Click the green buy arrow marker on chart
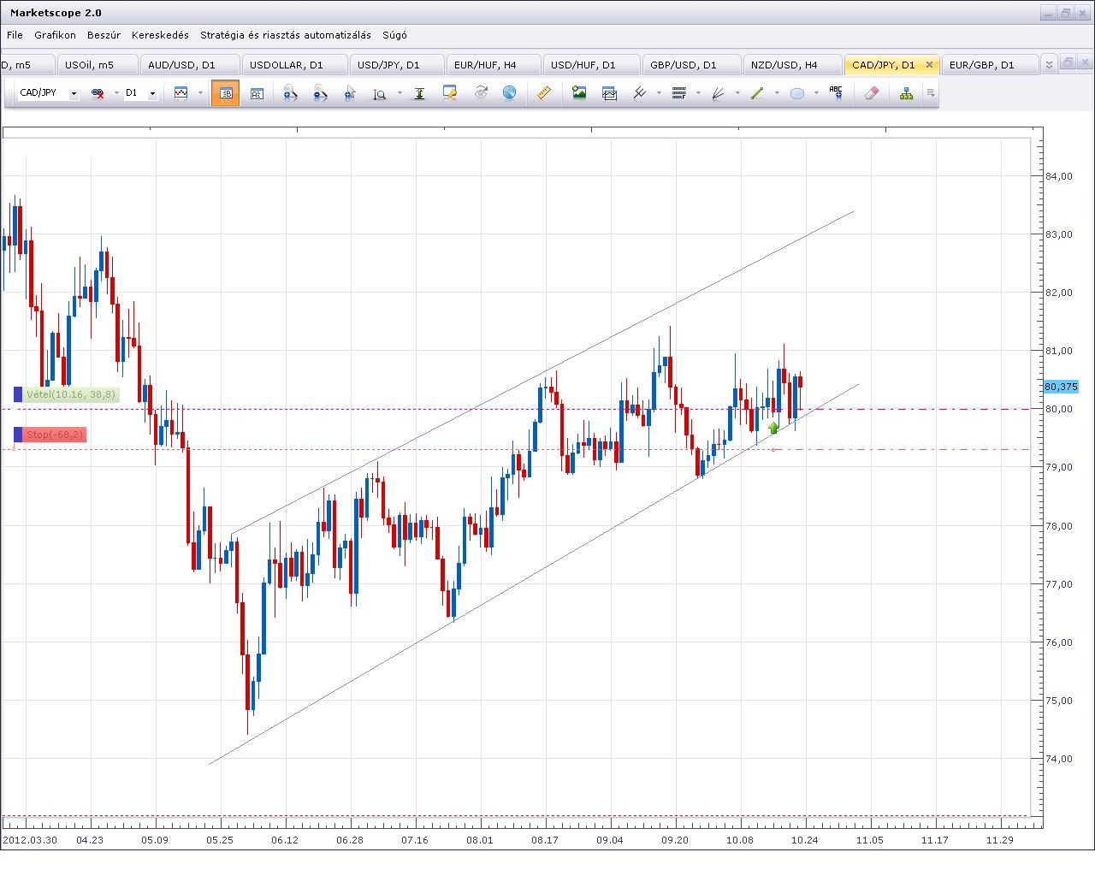Viewport: 1095px width, 876px height. point(774,427)
